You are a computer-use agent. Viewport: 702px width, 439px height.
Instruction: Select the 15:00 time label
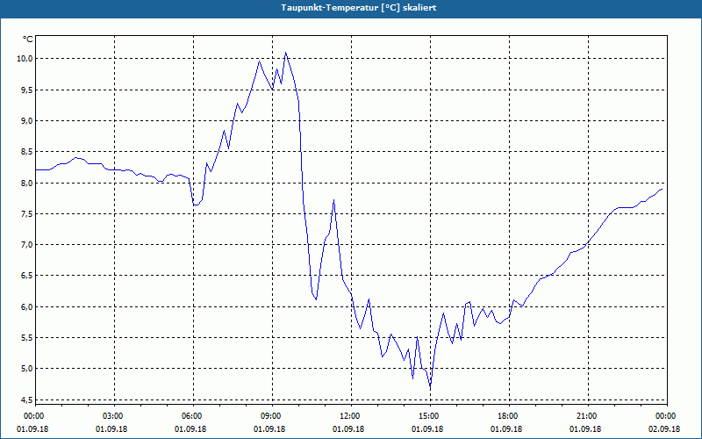click(x=430, y=416)
